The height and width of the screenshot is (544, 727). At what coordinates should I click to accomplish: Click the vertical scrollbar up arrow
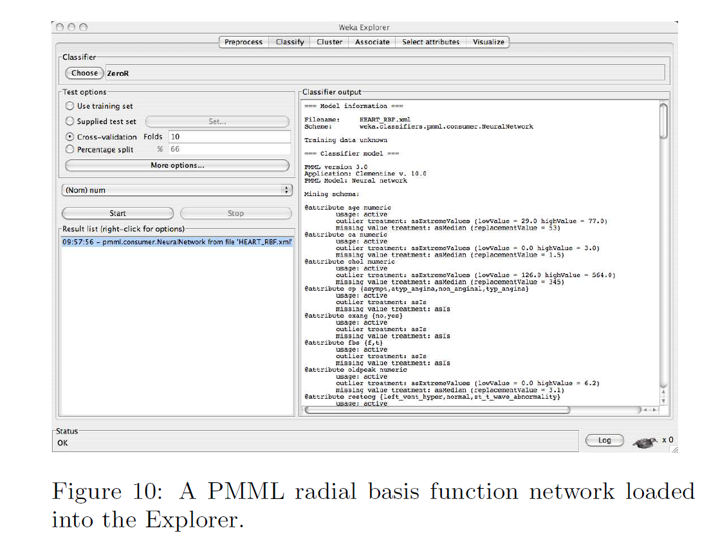(663, 392)
